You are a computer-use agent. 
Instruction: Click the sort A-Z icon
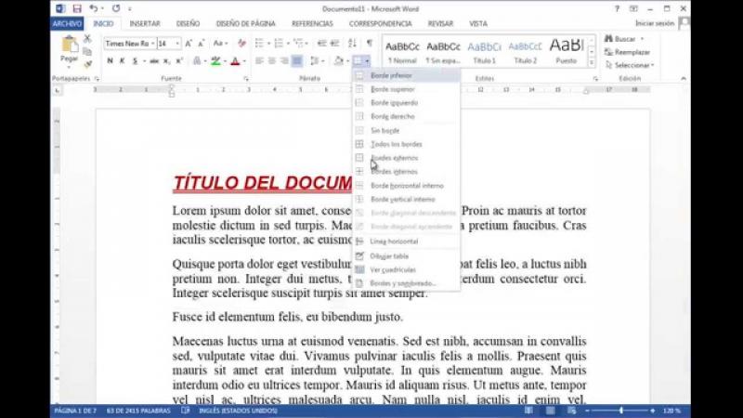click(x=353, y=43)
